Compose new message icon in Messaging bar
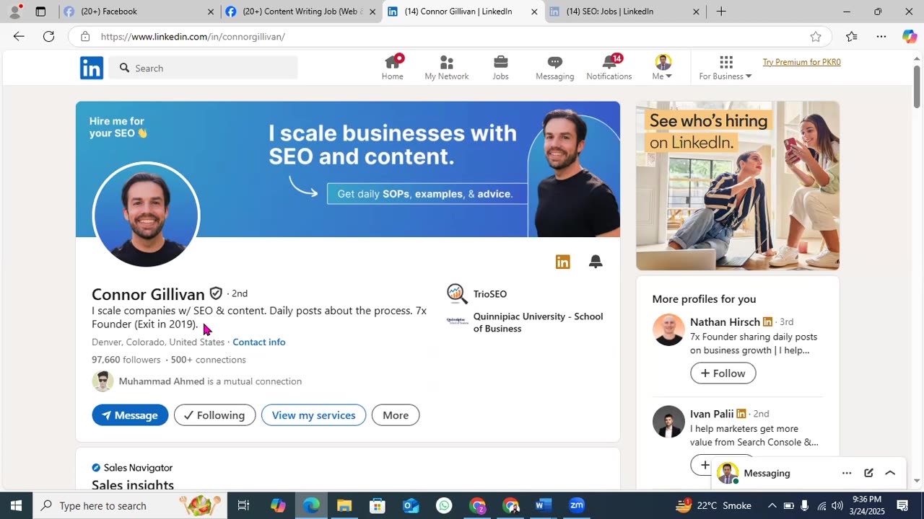 (x=868, y=473)
